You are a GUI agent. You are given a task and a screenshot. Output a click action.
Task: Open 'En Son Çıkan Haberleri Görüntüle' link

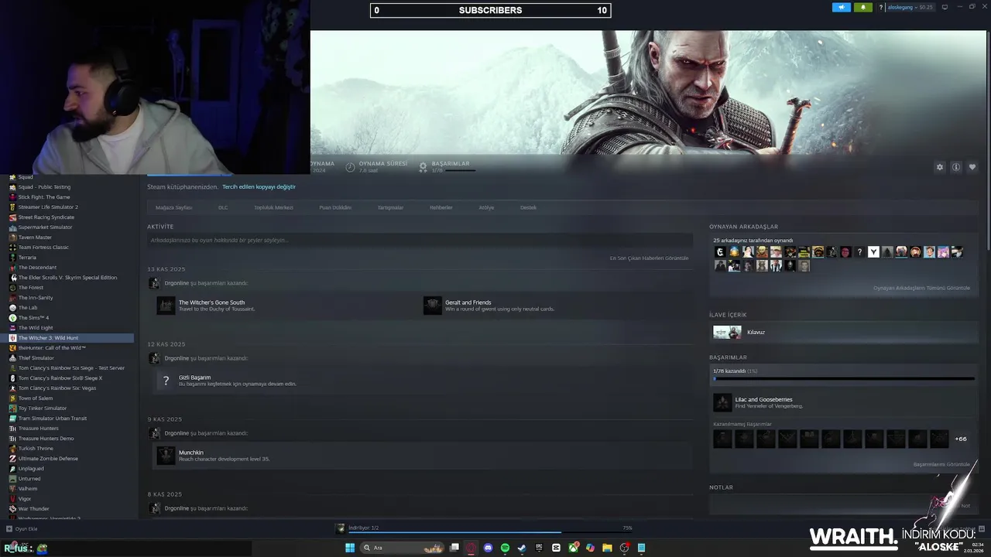(x=649, y=258)
